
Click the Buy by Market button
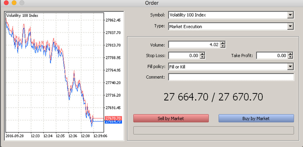coord(256,118)
